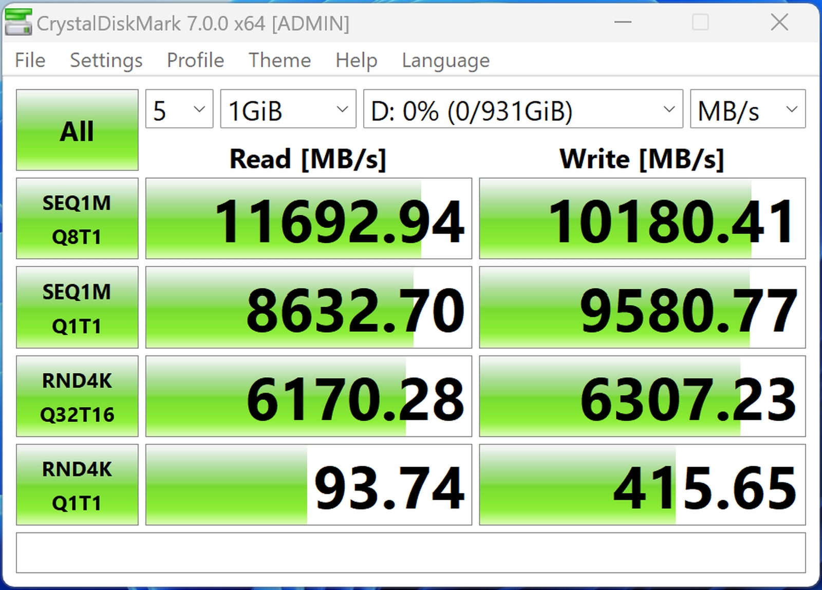Select the 6170.28 read result
822x590 pixels.
309,396
